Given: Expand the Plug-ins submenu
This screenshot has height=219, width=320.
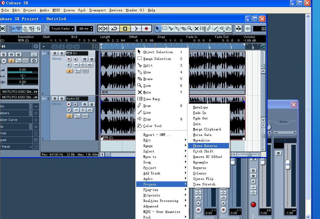Looking at the screenshot, I should pos(162,190).
